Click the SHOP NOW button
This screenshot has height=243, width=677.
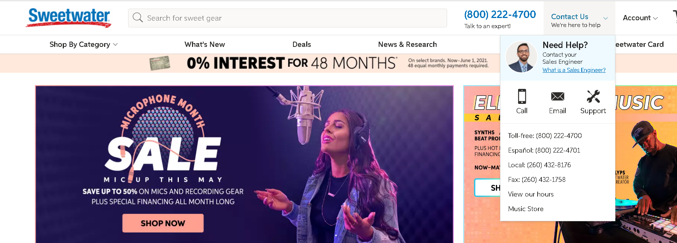[163, 223]
